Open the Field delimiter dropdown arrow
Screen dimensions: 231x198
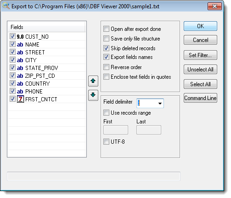coord(160,103)
